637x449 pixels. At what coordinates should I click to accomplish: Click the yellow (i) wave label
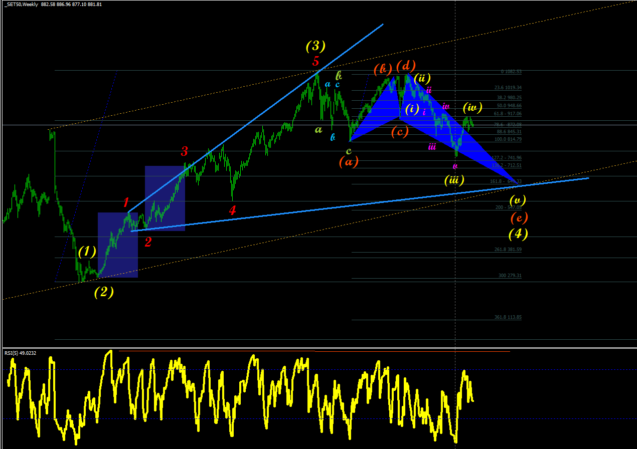412,109
